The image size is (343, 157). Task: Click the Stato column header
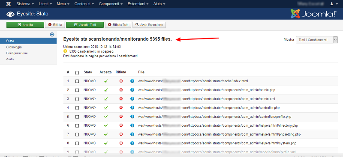click(88, 72)
